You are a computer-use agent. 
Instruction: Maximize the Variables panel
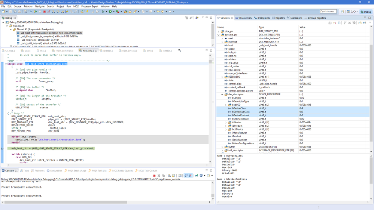[x=370, y=18]
